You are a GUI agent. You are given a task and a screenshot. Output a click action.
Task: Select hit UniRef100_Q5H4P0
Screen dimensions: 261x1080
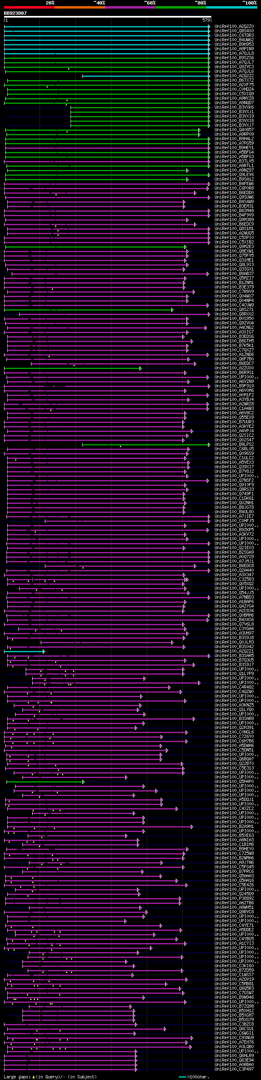point(234,782)
